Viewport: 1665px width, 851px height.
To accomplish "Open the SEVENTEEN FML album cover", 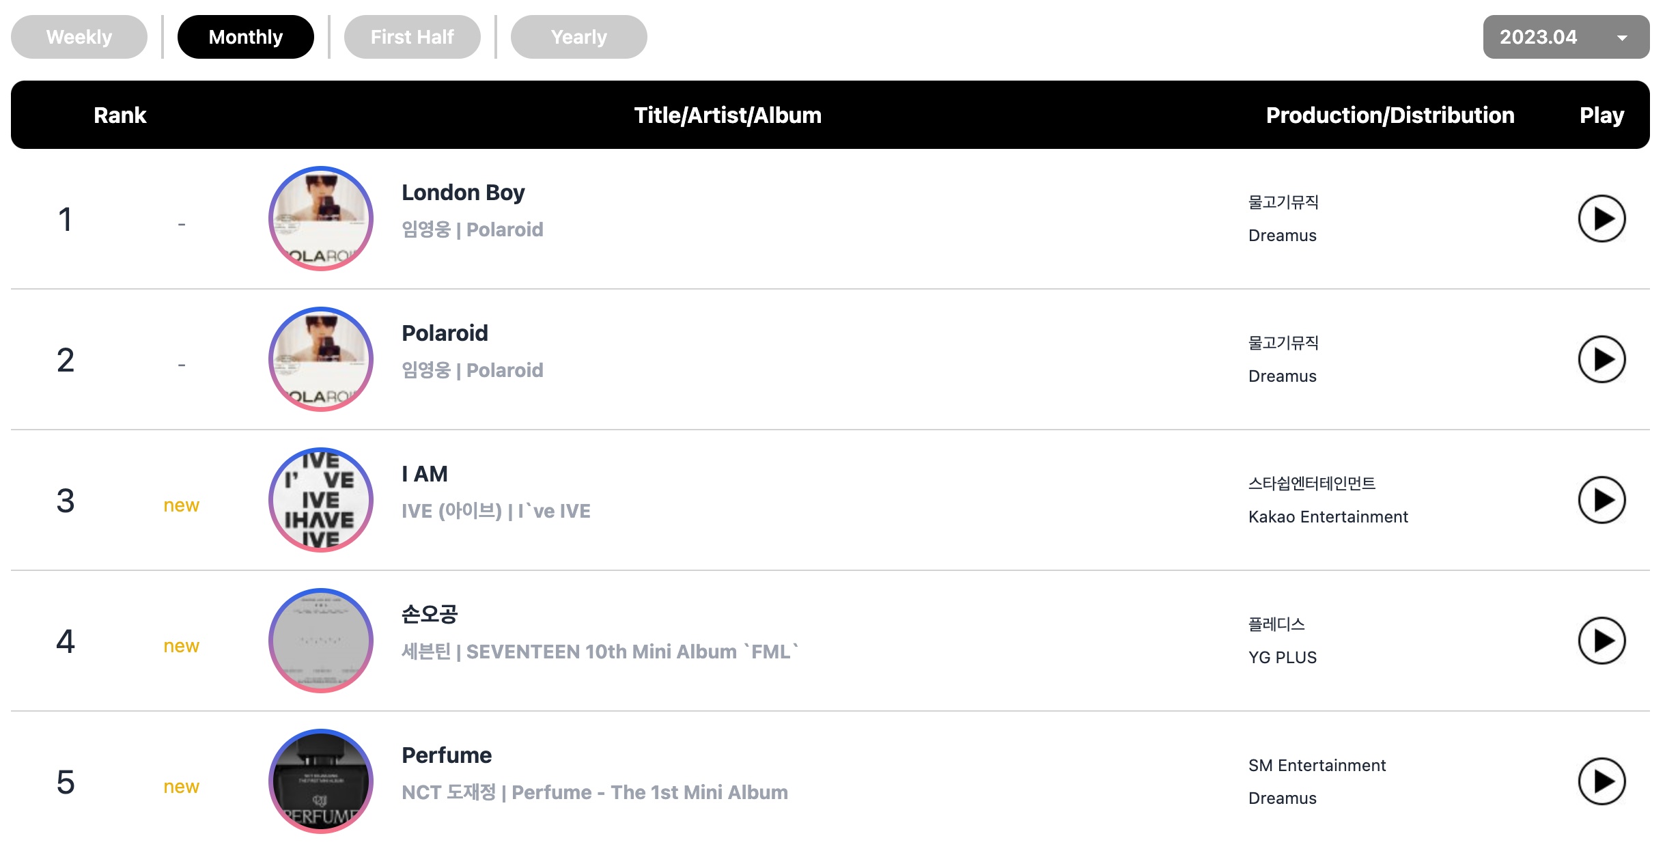I will click(321, 641).
